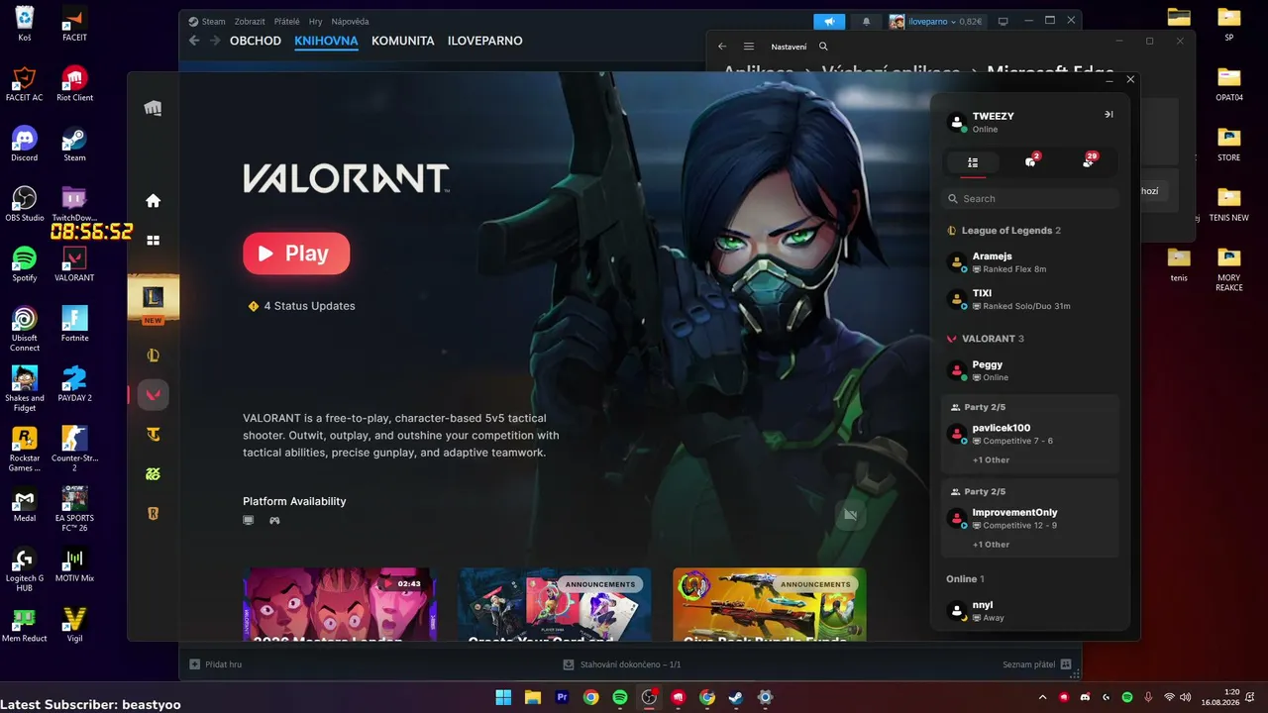The height and width of the screenshot is (713, 1268).
Task: Open the Windows Start menu
Action: pos(503,697)
